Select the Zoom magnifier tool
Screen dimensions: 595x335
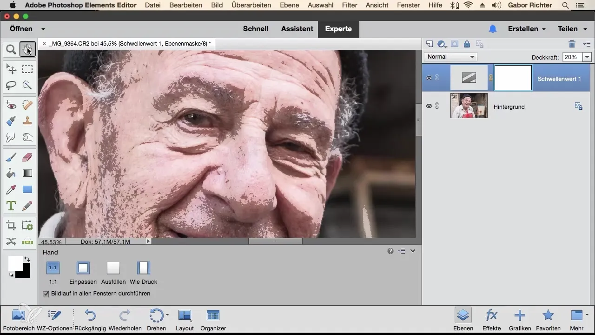tap(11, 49)
